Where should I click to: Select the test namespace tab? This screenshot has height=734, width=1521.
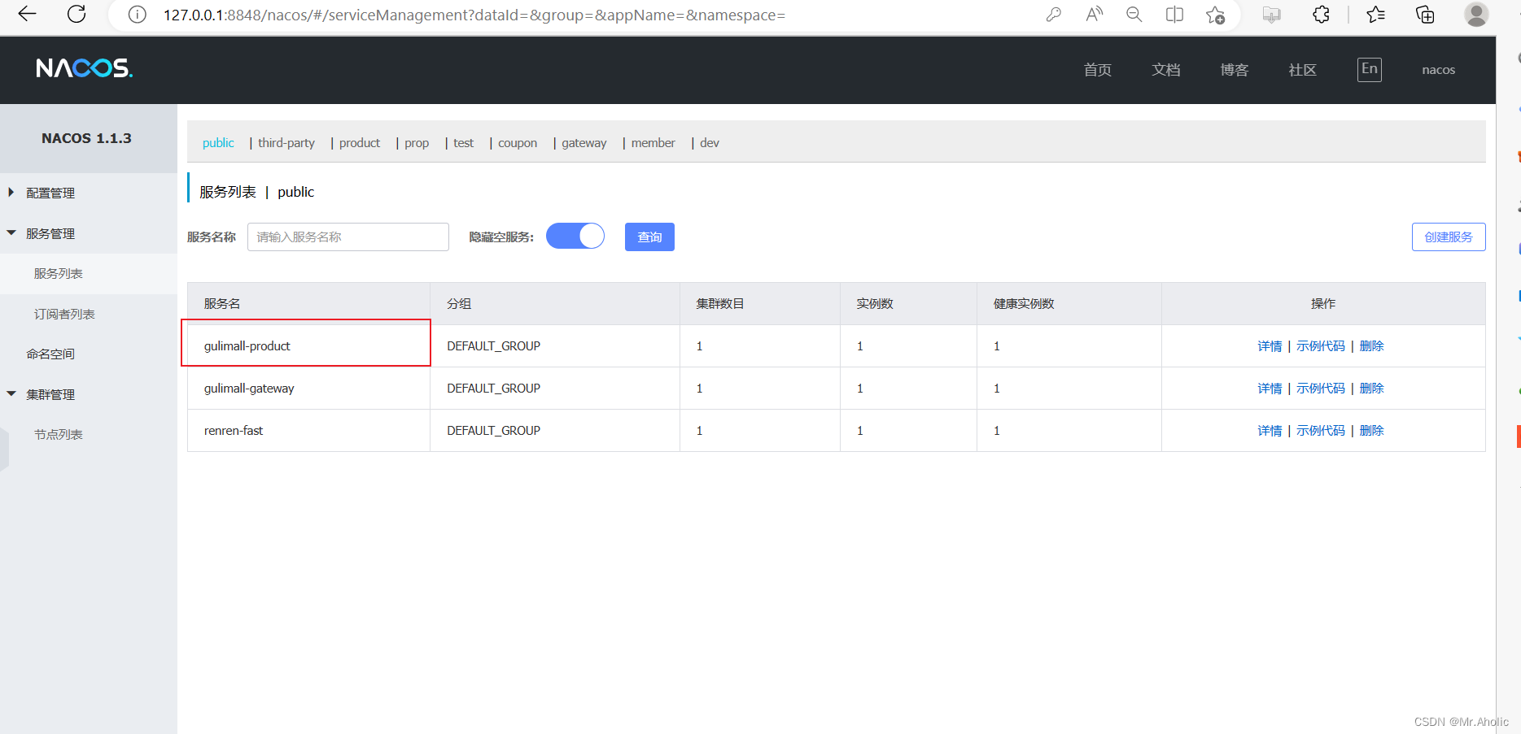[x=463, y=143]
